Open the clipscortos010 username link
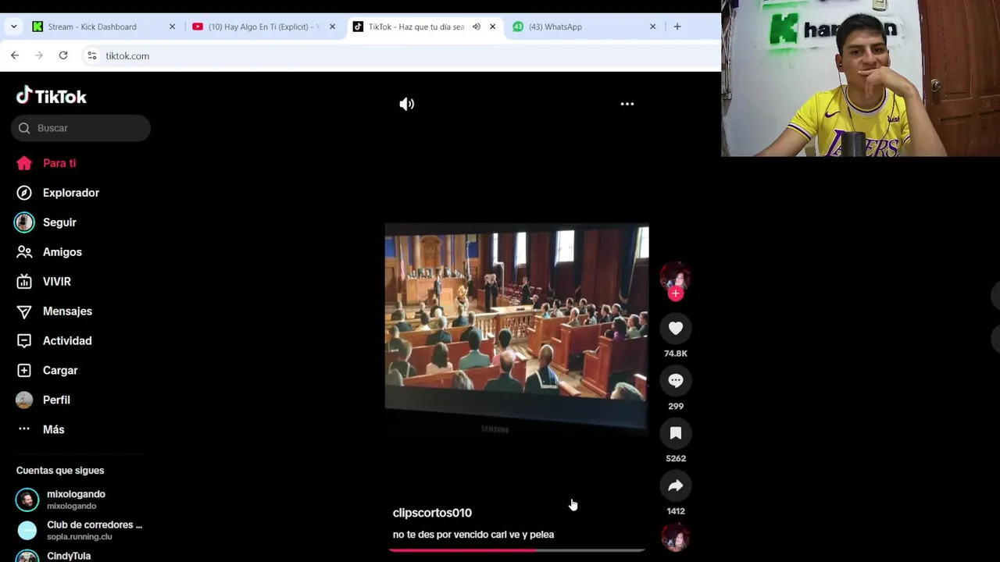This screenshot has height=562, width=1000. point(432,513)
